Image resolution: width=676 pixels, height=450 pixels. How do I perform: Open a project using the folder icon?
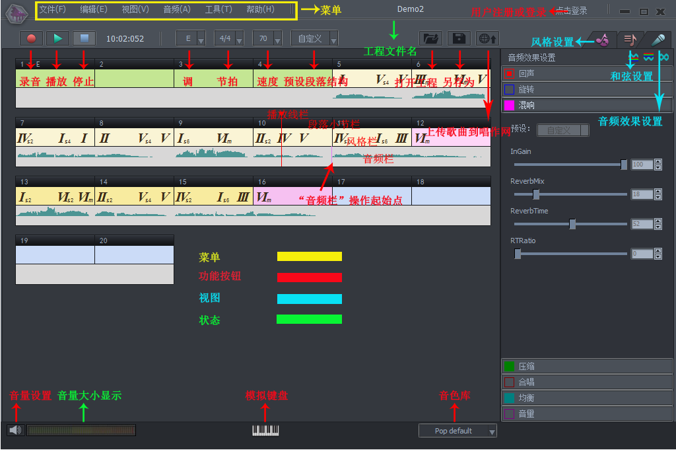pos(430,39)
